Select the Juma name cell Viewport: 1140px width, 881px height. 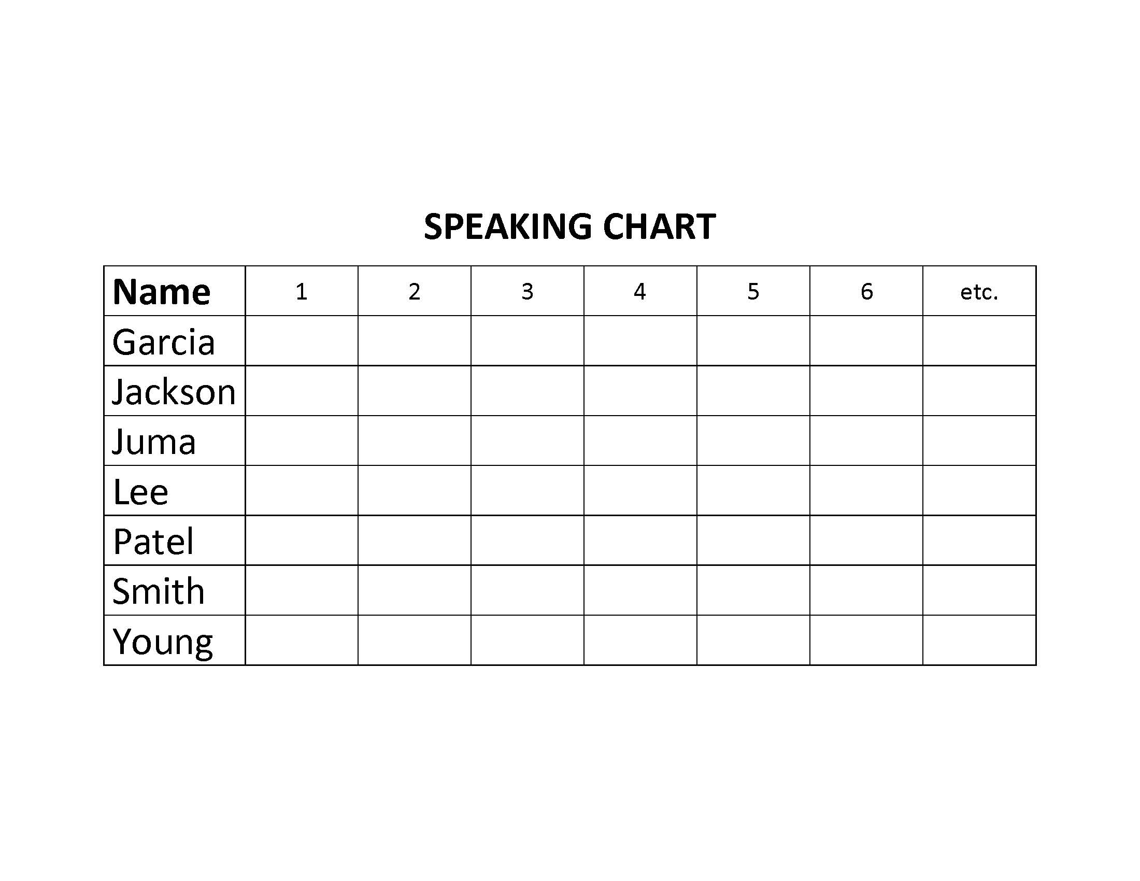pos(174,440)
